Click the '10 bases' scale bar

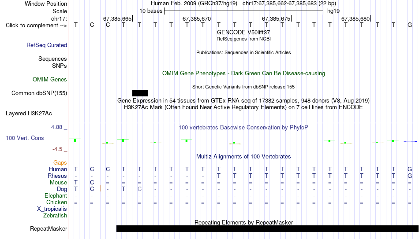point(244,11)
